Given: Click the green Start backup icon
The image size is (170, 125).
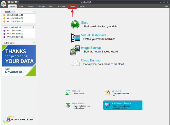Looking at the screenshot, I should coord(75,25).
